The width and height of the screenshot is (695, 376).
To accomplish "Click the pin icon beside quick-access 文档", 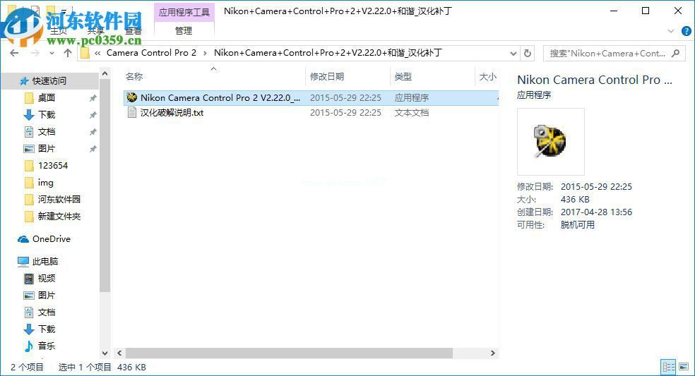I will (93, 132).
